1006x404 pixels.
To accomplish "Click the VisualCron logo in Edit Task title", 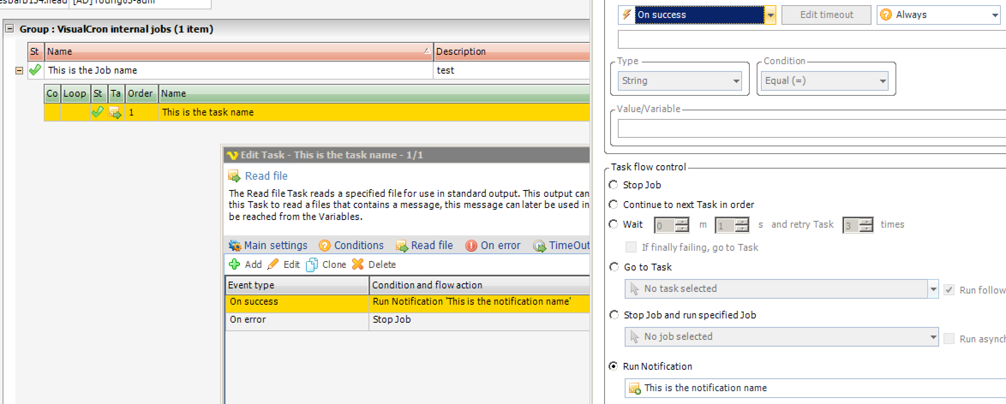I will [x=232, y=155].
